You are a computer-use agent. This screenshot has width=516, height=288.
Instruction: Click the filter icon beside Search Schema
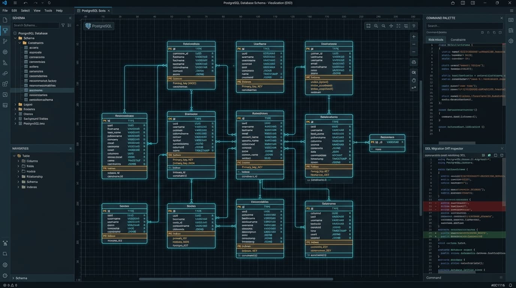coord(63,25)
